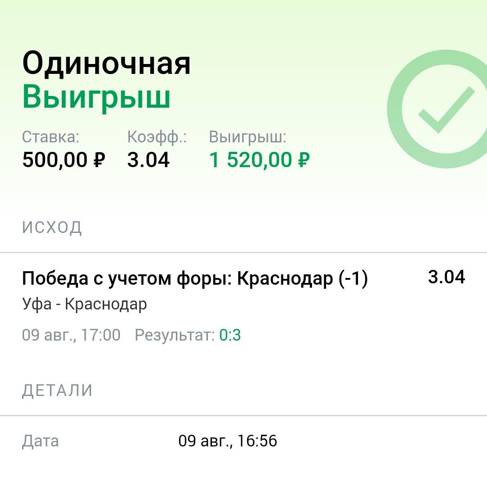
Task: Select the 1 520,00 ₽ winnings amount
Action: [259, 160]
